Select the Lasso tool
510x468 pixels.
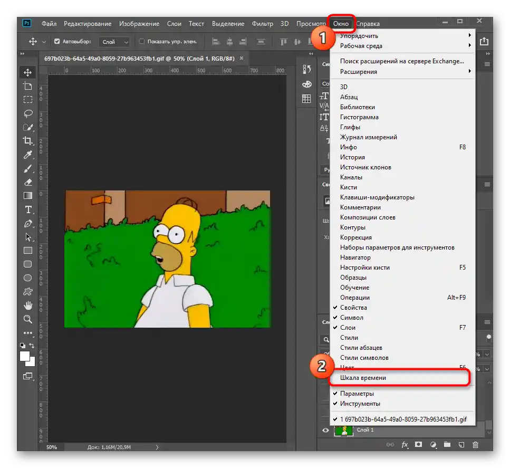[x=28, y=113]
